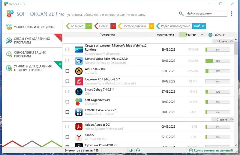Screen dimensions: 240x155
Task: Check the Movavi Video Editor Plus checkbox
Action: click(67, 61)
